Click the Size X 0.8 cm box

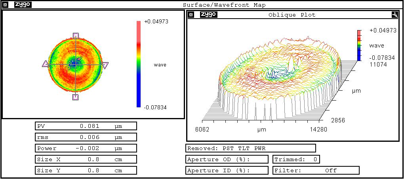point(86,159)
